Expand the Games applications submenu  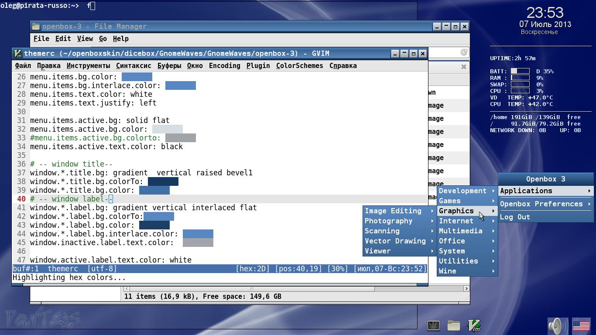pos(467,201)
